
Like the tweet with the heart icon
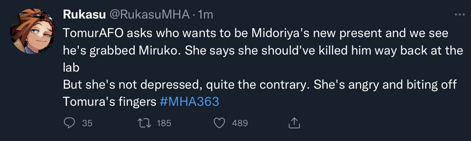(x=220, y=123)
